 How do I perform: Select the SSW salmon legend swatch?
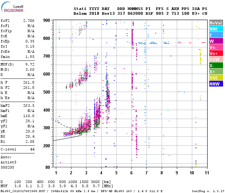click(216, 60)
